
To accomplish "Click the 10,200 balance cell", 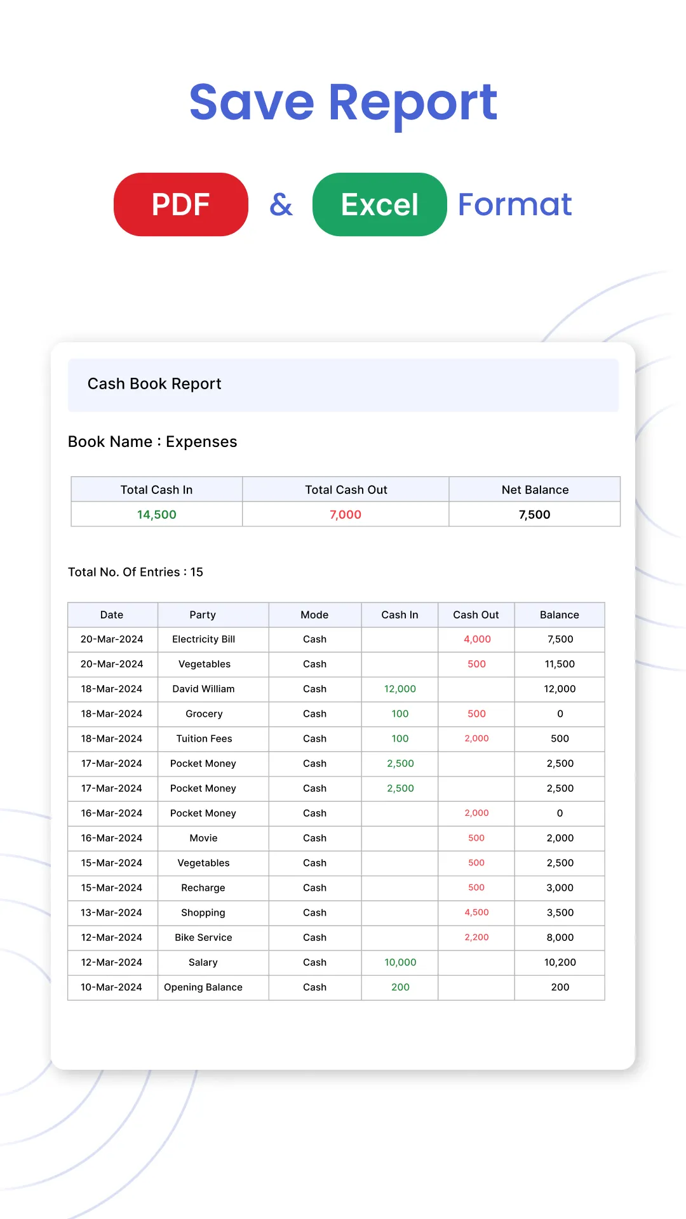I will point(560,963).
